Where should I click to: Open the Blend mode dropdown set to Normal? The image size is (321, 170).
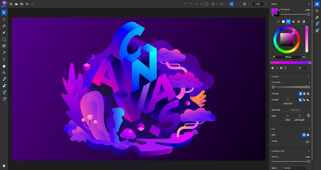(x=296, y=168)
